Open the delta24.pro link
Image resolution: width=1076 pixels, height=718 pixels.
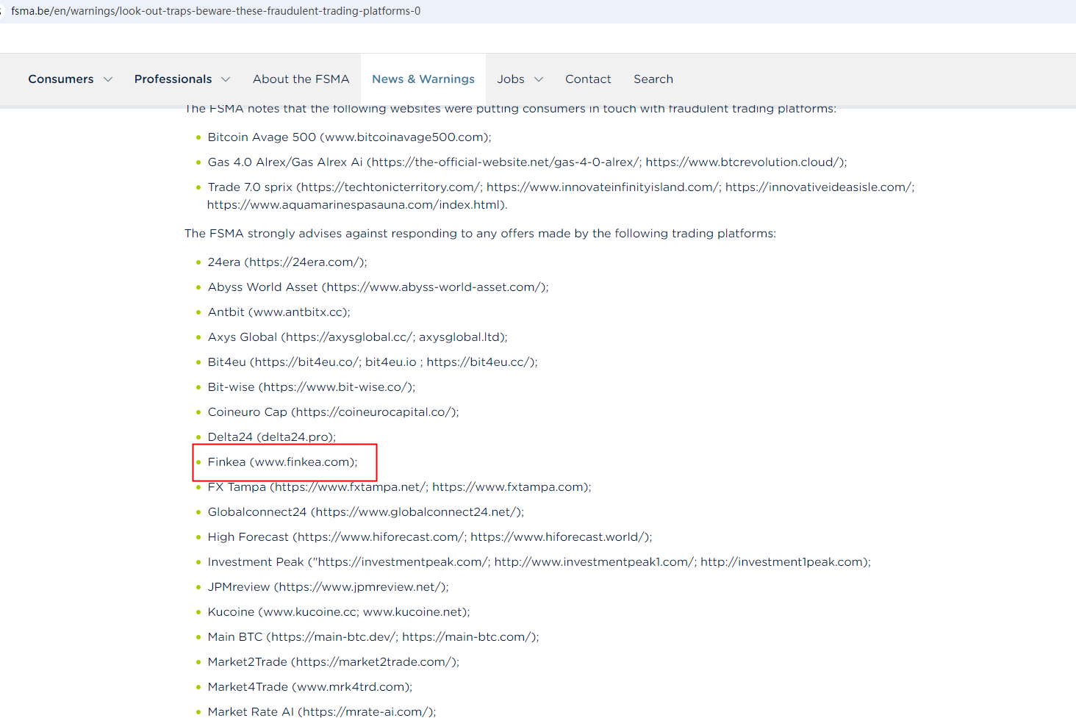pos(295,437)
